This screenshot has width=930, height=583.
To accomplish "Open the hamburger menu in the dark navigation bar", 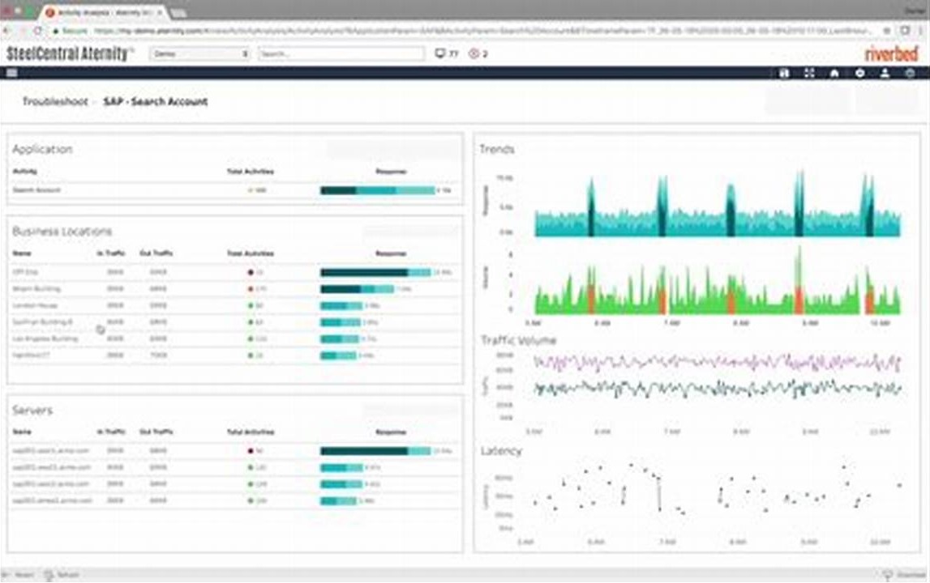I will click(12, 73).
